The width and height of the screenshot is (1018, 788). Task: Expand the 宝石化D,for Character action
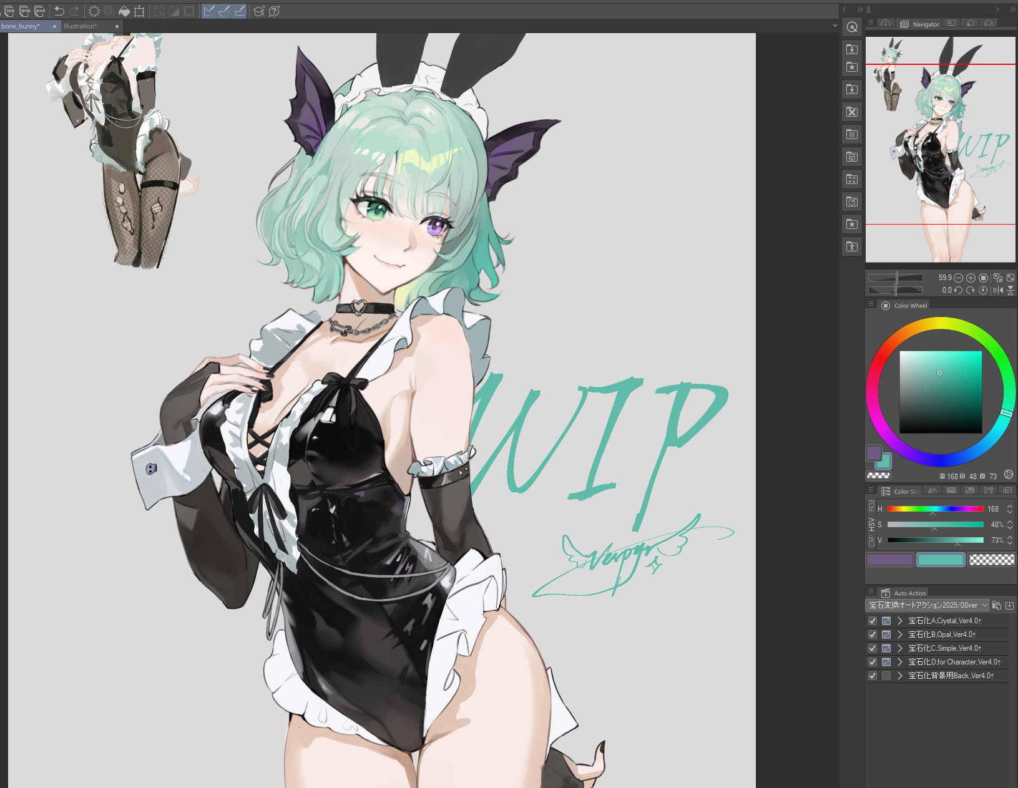click(x=900, y=662)
